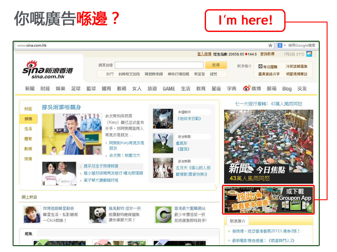Click the Groupon App banner ad
Viewport: 337px width, 252px height.
268,199
